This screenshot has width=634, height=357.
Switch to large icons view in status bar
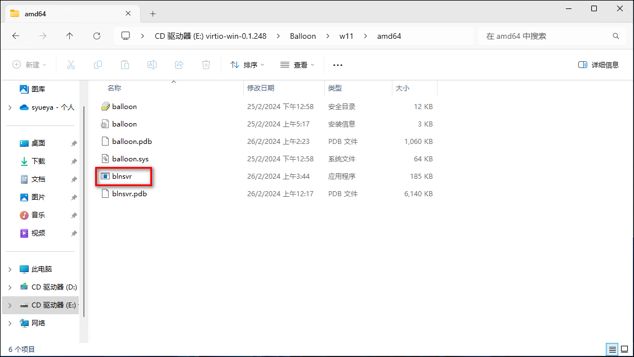tap(624, 349)
